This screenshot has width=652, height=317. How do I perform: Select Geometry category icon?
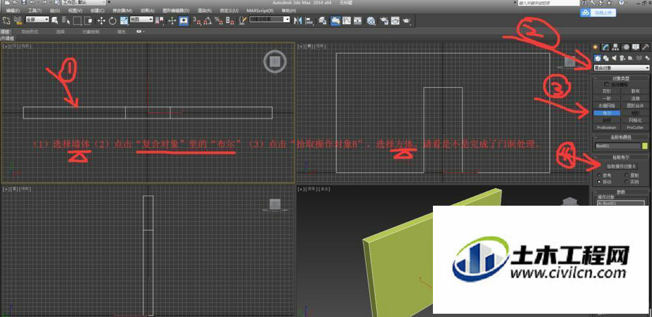coord(597,58)
